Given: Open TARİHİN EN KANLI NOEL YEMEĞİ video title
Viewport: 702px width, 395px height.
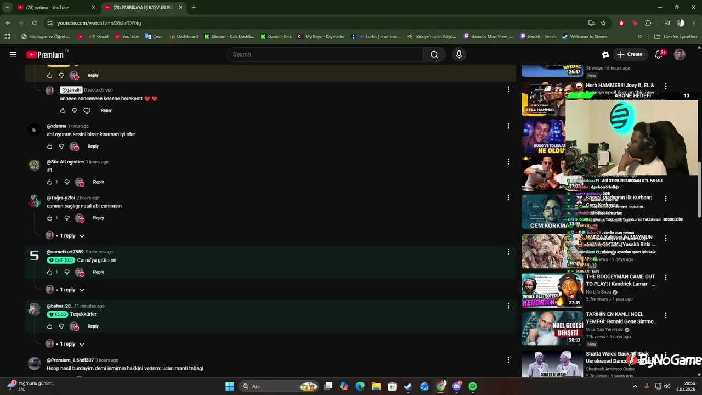Looking at the screenshot, I should [621, 318].
